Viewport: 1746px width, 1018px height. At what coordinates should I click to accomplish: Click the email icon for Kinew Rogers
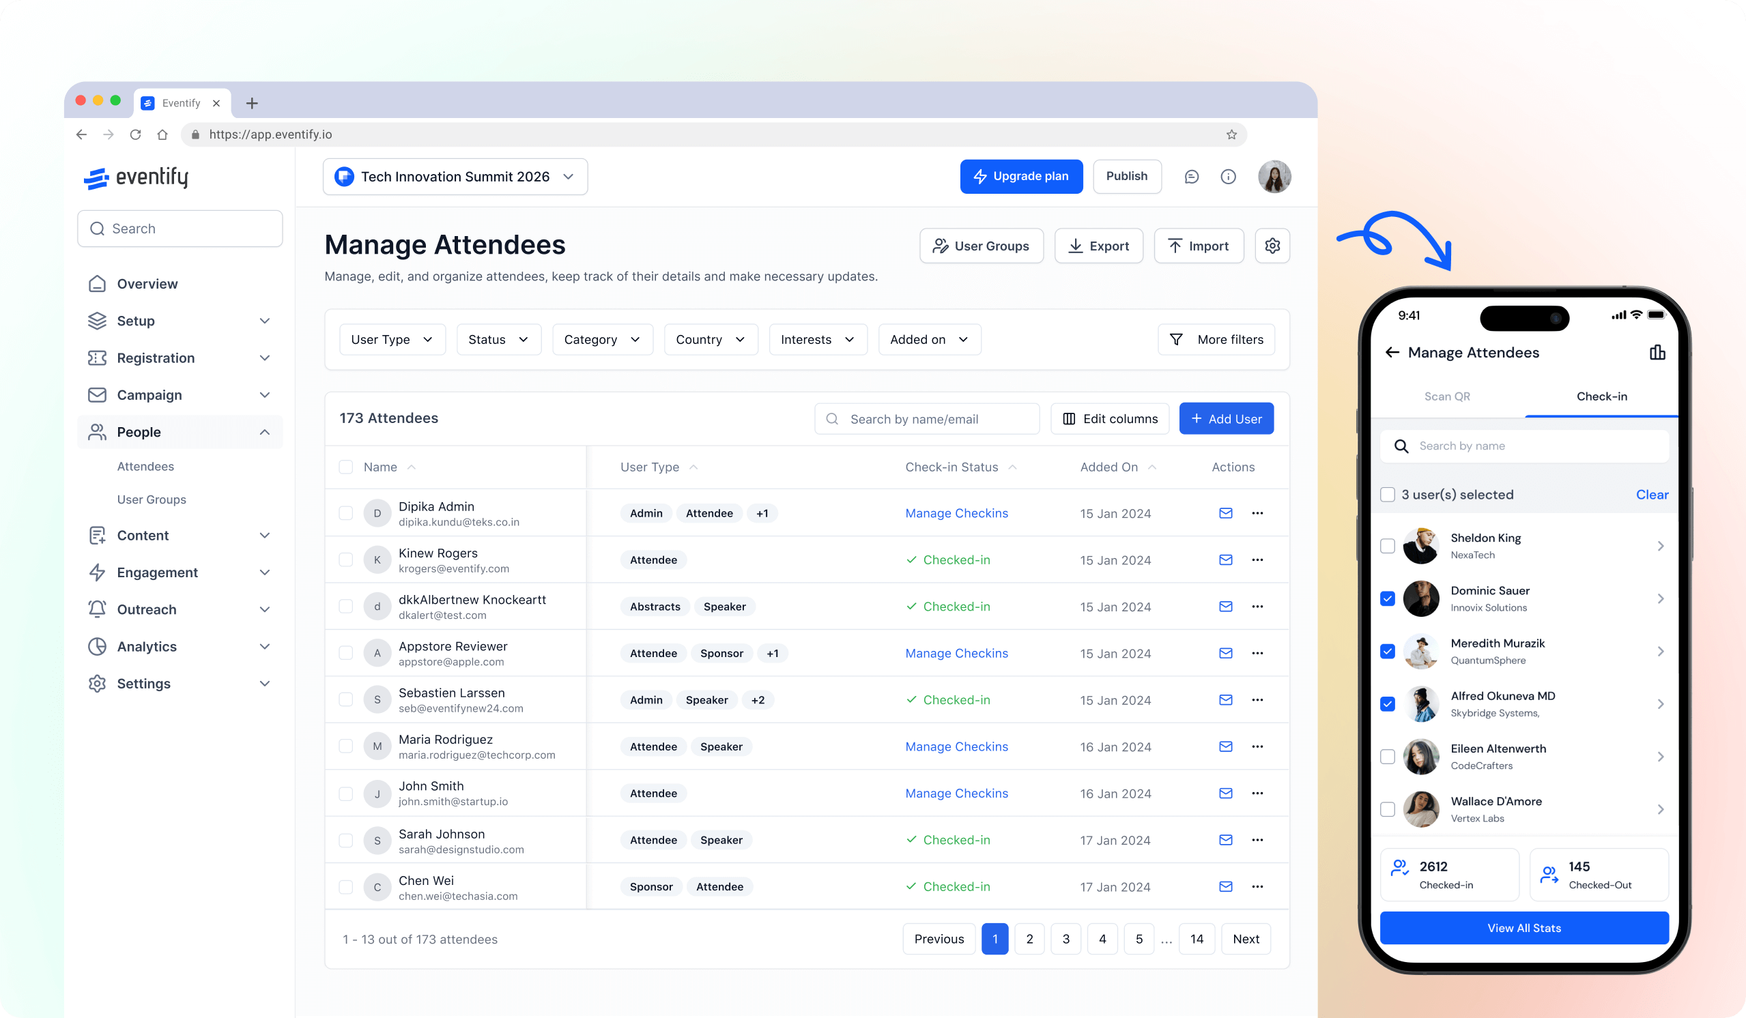(x=1225, y=559)
